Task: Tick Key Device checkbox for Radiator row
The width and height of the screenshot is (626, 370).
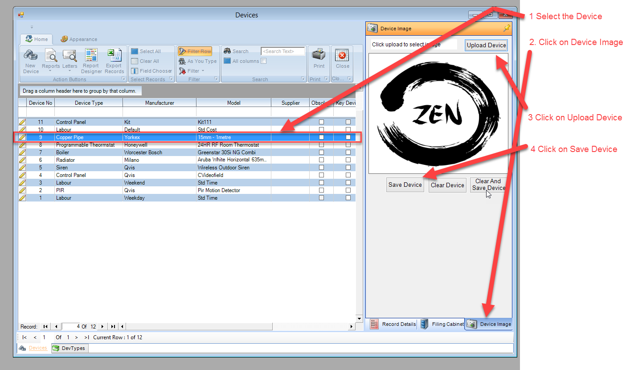Action: (348, 160)
